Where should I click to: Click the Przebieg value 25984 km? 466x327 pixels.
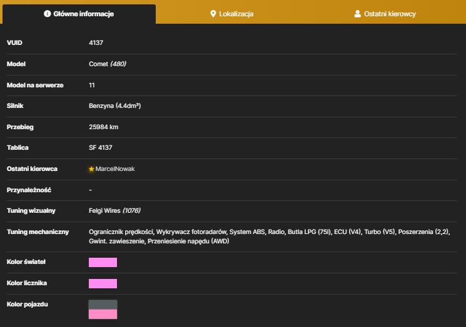point(103,127)
